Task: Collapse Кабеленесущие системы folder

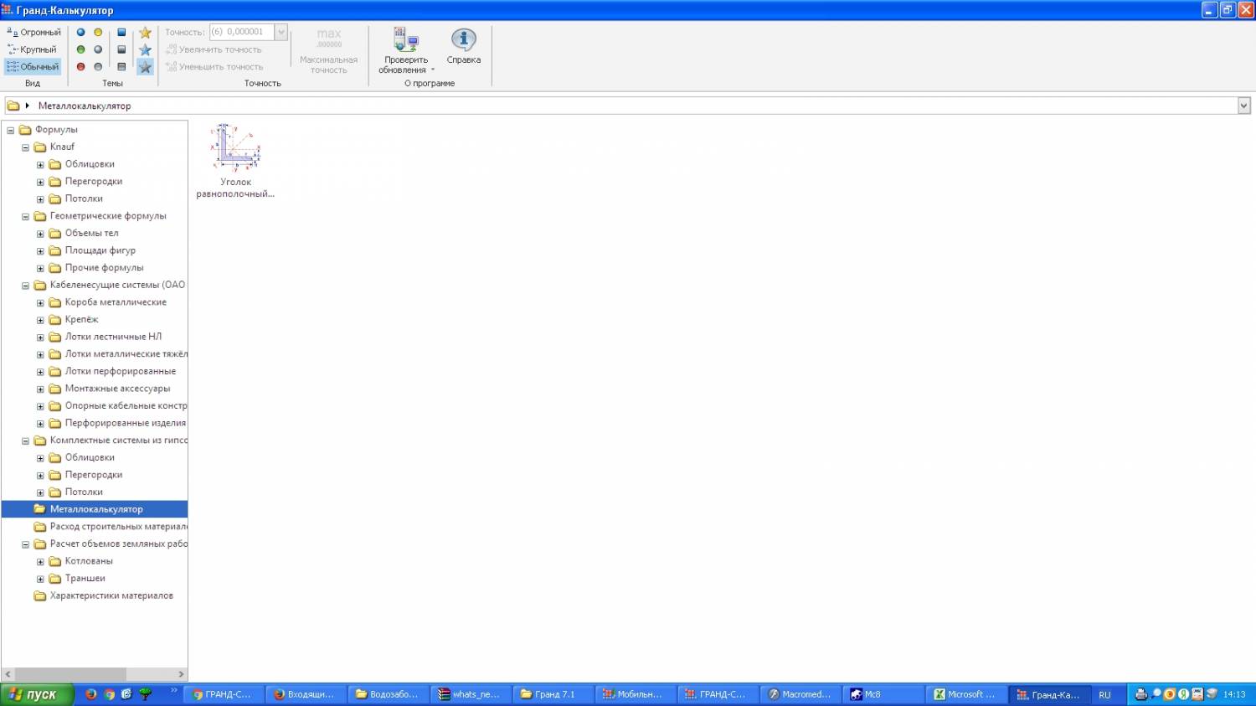Action: point(25,286)
